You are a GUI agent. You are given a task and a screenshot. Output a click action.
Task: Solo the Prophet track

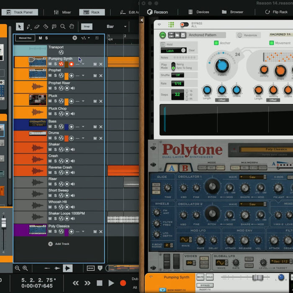pyautogui.click(x=55, y=76)
